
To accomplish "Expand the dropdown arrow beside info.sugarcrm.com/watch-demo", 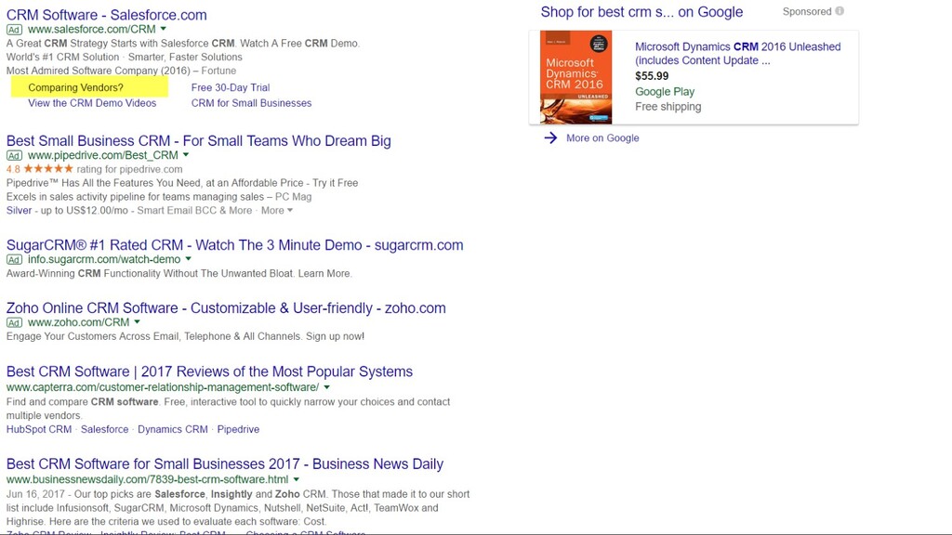I will (188, 259).
